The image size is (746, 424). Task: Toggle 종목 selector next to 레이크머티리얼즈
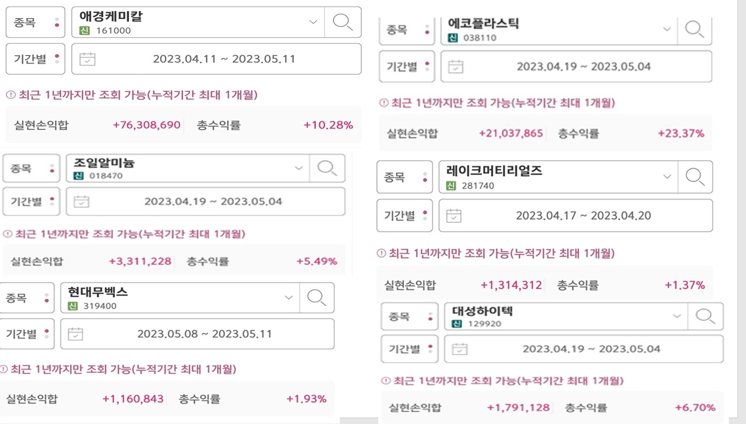405,177
